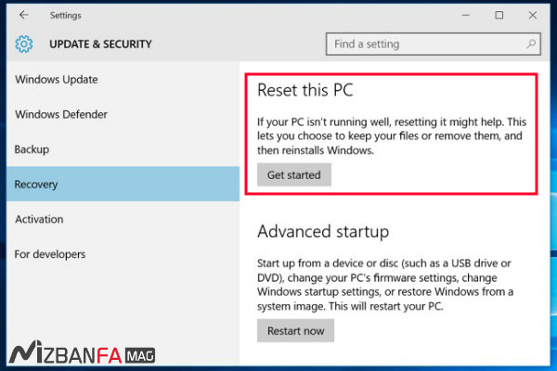Click the back arrow in title bar
This screenshot has height=371, width=557.
[23, 15]
